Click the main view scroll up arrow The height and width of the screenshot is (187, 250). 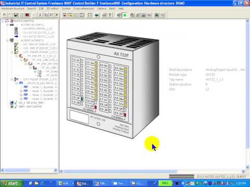tap(248, 21)
